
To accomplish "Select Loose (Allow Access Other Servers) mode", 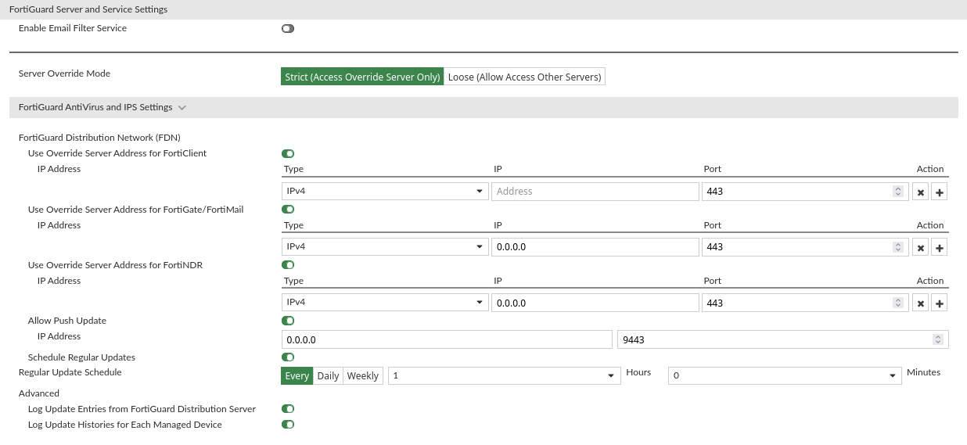I will point(524,77).
